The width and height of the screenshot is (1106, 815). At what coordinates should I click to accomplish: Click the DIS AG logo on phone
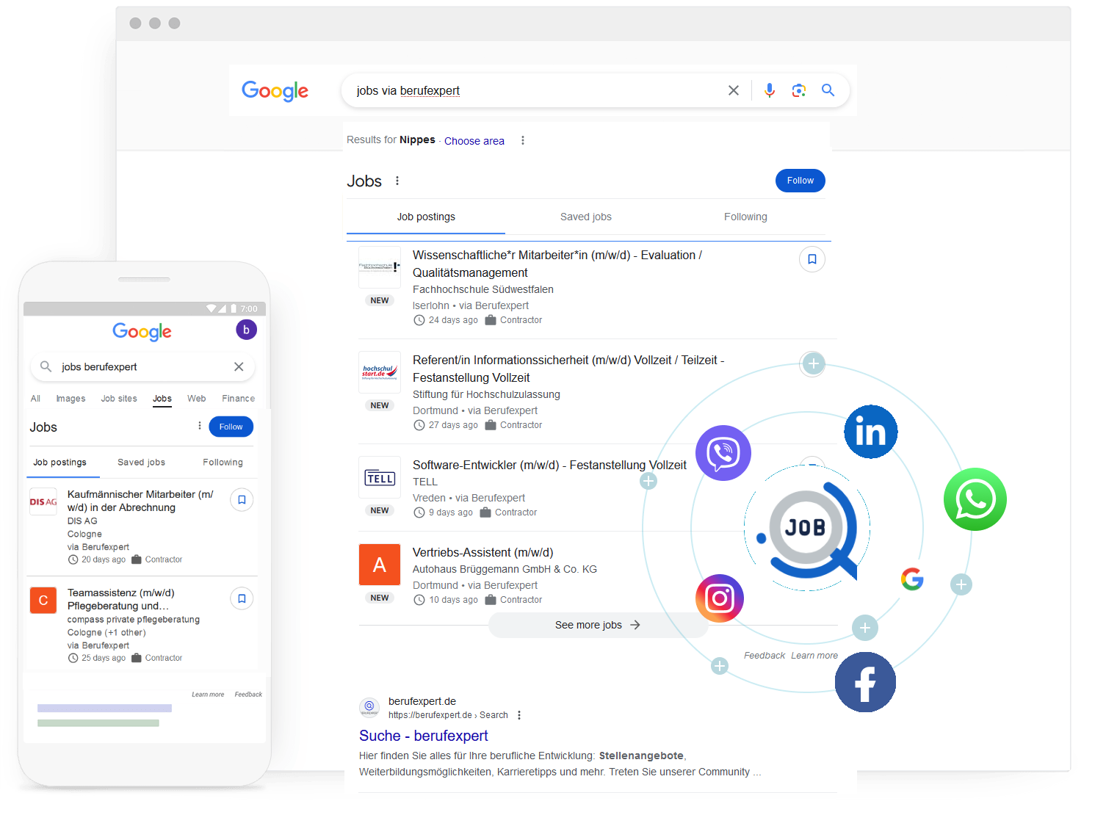(x=43, y=501)
